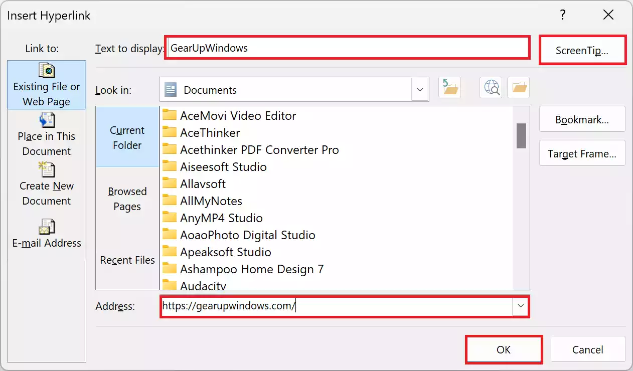This screenshot has width=633, height=371.
Task: Pick the E-mail Address link type
Action: [47, 234]
